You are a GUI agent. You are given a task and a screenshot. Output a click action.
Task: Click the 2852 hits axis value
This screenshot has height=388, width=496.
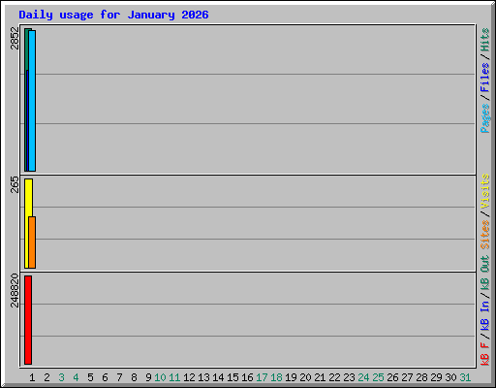coord(15,38)
